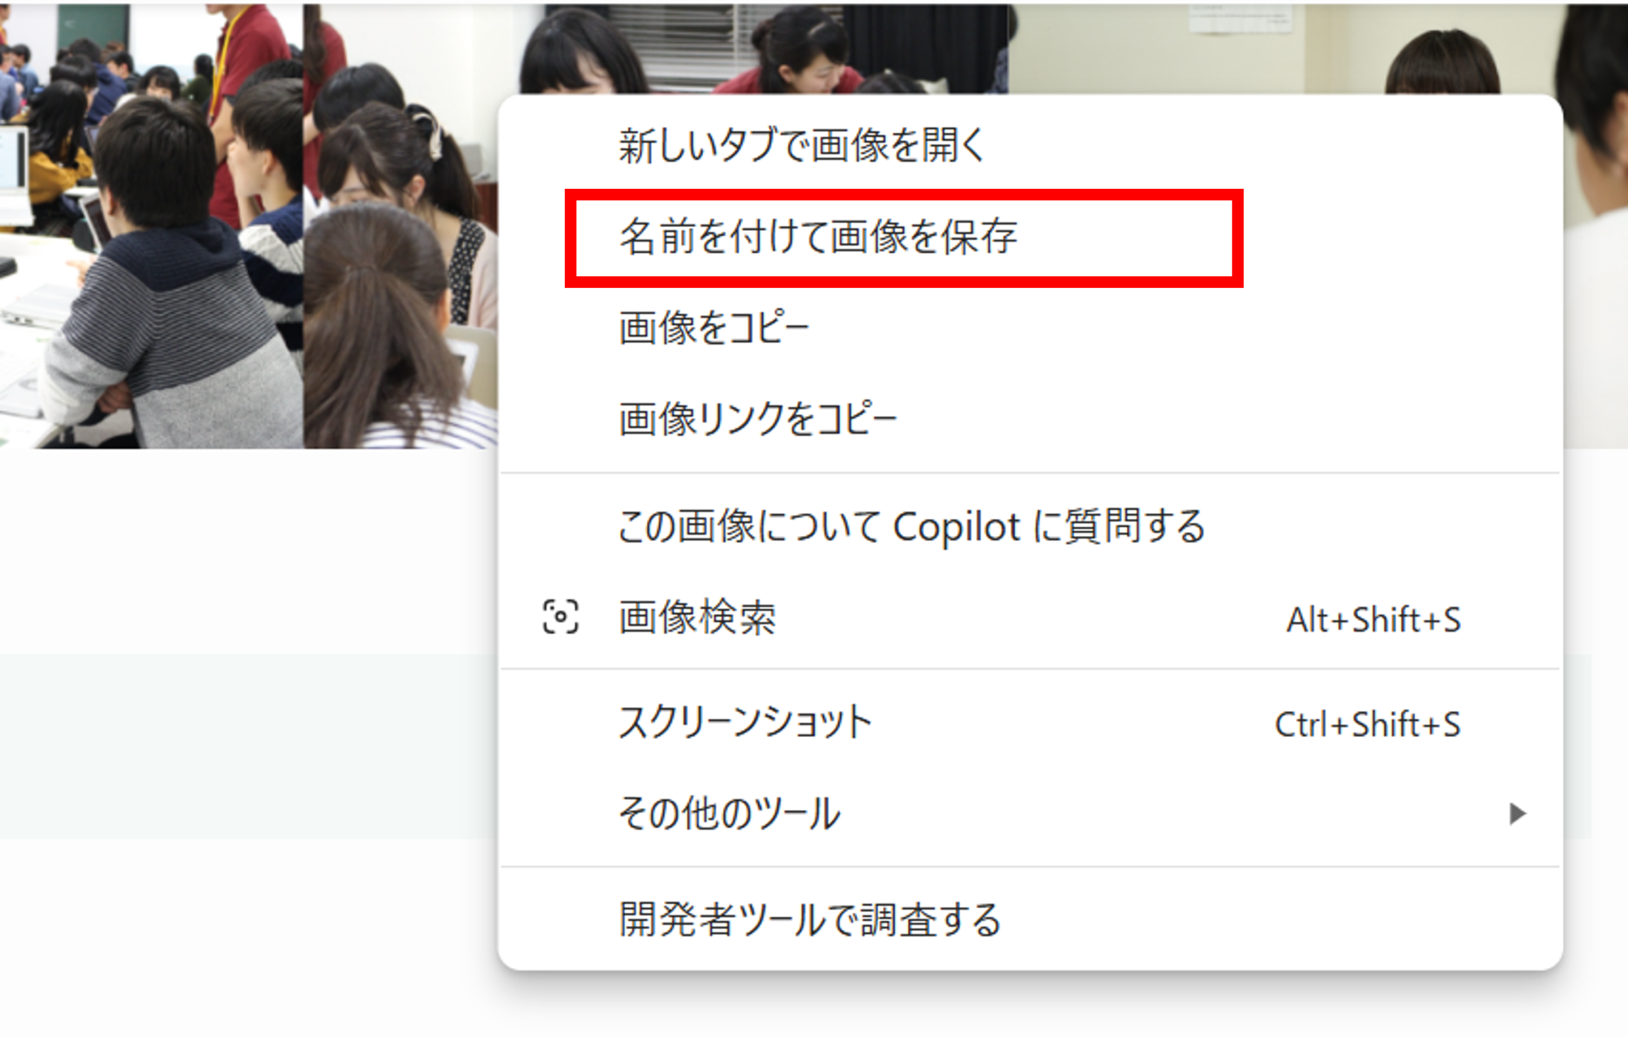Expand the submenu arrow beside その他のツール
The image size is (1628, 1037).
[1518, 813]
